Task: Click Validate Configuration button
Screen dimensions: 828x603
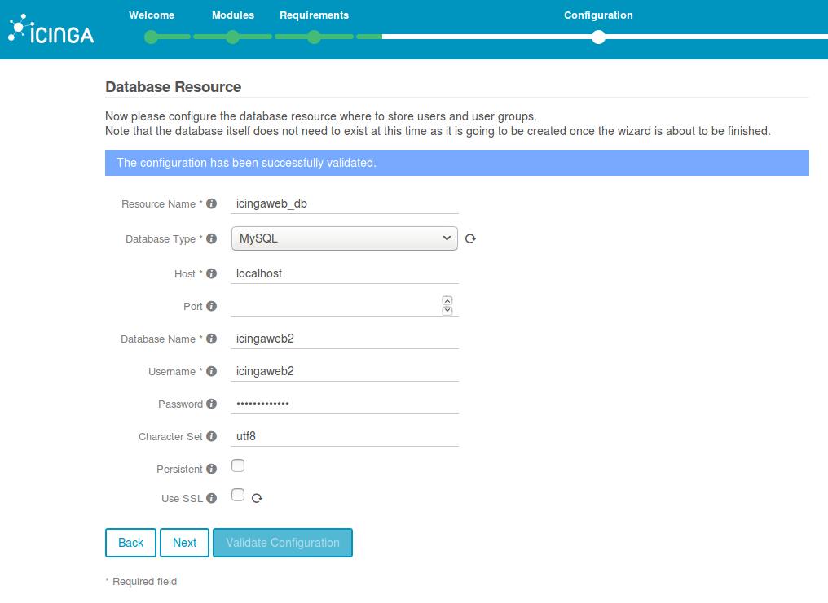Action: pos(283,543)
